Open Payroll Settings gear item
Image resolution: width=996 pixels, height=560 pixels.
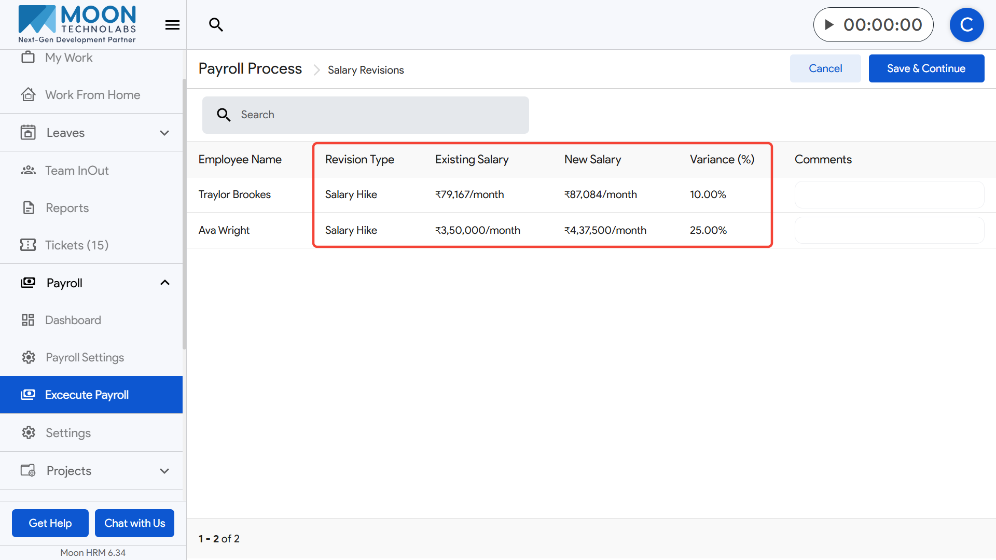click(x=85, y=358)
